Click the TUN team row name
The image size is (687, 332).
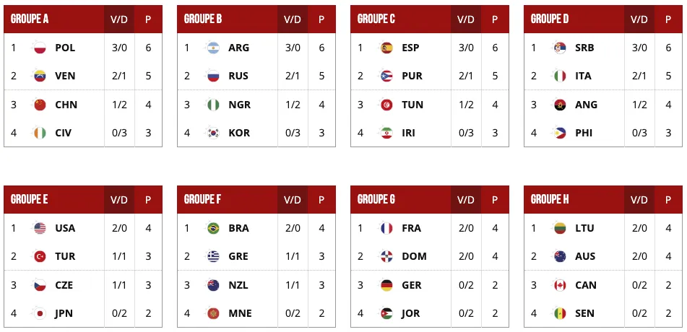pyautogui.click(x=412, y=105)
